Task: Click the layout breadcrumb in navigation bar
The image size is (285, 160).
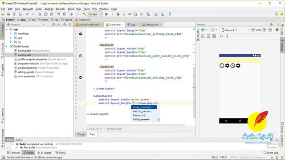Action: [x=67, y=20]
